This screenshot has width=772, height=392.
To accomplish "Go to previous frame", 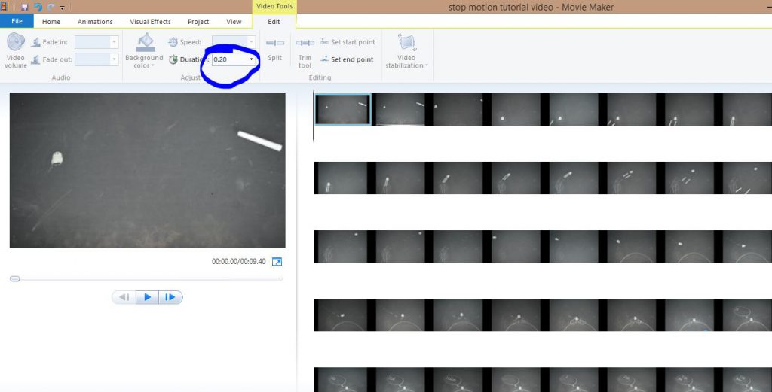I will click(x=124, y=297).
